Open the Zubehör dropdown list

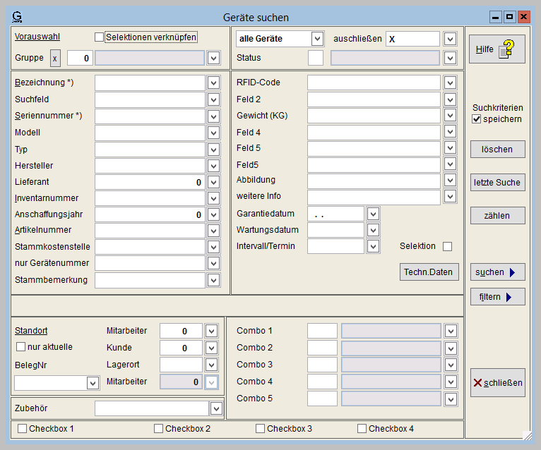(x=216, y=408)
